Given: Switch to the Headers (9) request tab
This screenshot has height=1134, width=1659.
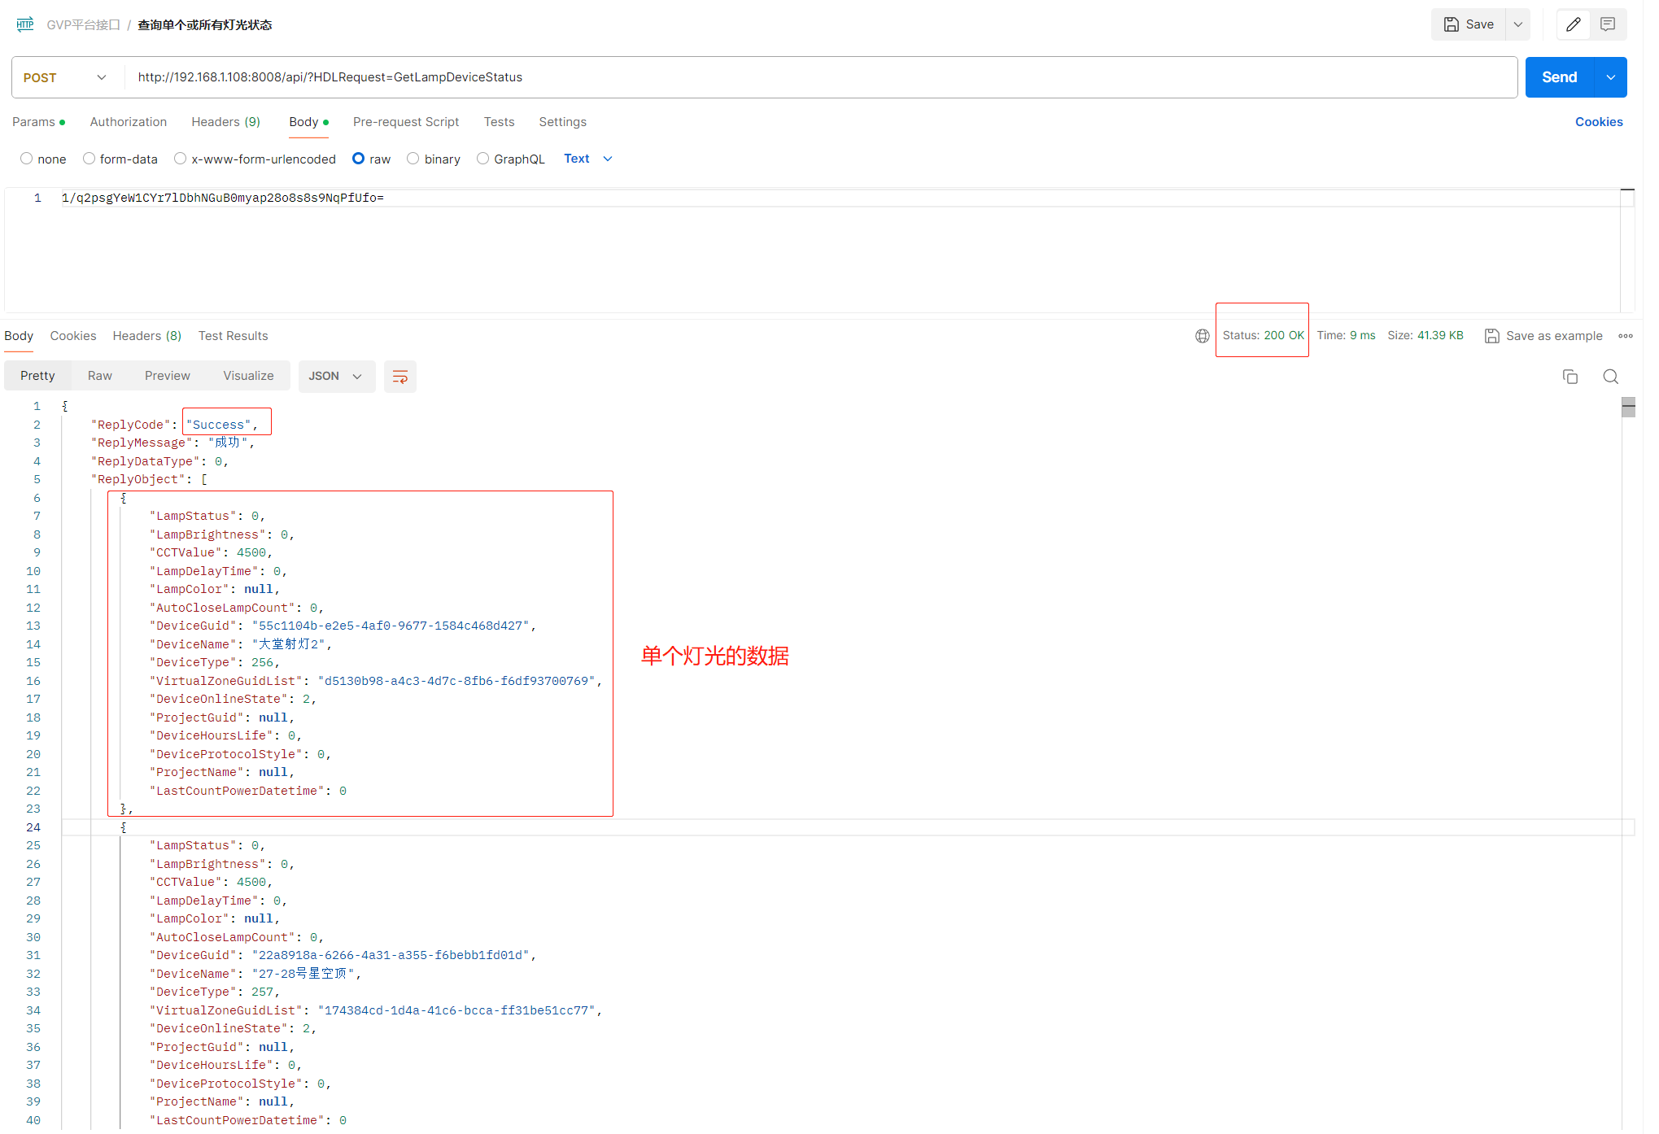Looking at the screenshot, I should tap(226, 122).
